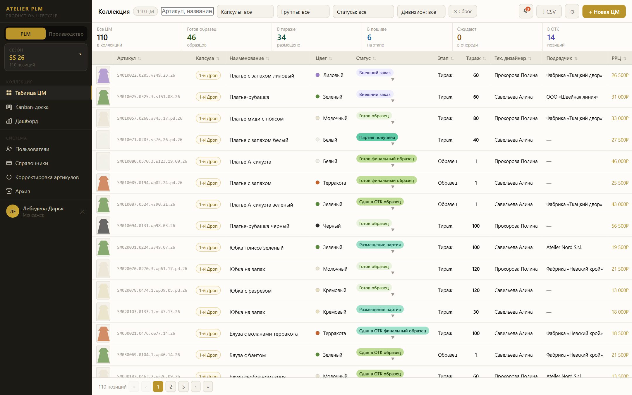The height and width of the screenshot is (395, 632).
Task: Click the Артикул, название search field
Action: (x=187, y=11)
